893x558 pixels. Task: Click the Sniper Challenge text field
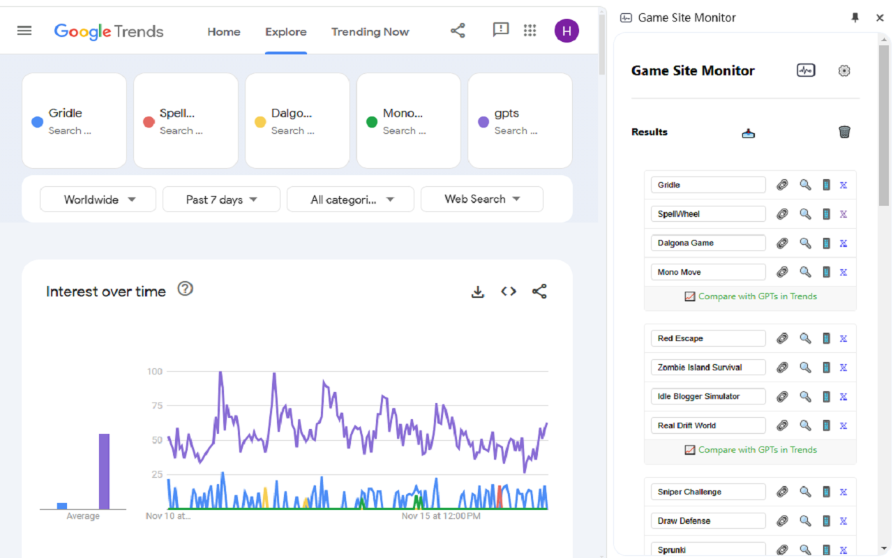pyautogui.click(x=708, y=492)
